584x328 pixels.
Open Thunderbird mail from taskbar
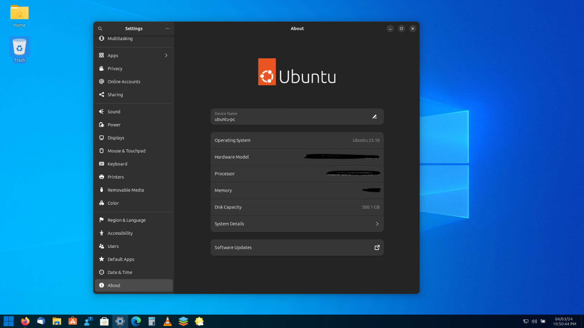(41, 321)
